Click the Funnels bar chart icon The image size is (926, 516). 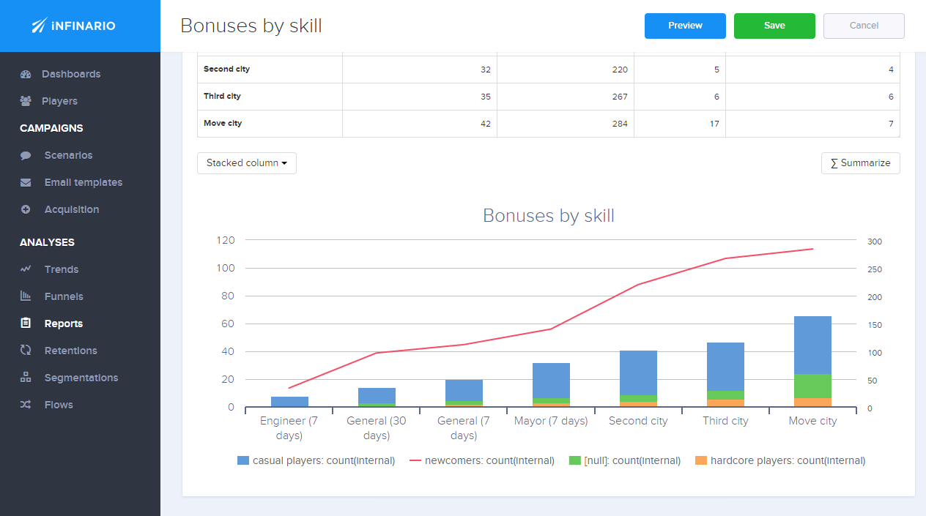coord(26,296)
